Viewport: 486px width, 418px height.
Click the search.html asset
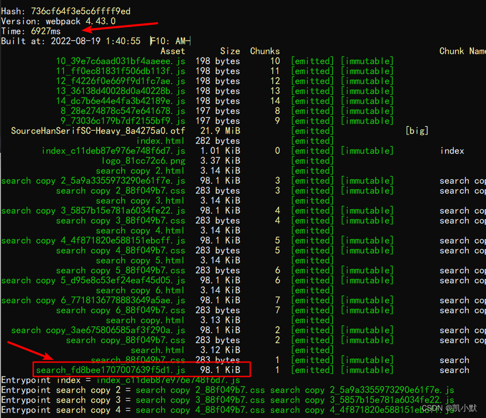[x=157, y=350]
